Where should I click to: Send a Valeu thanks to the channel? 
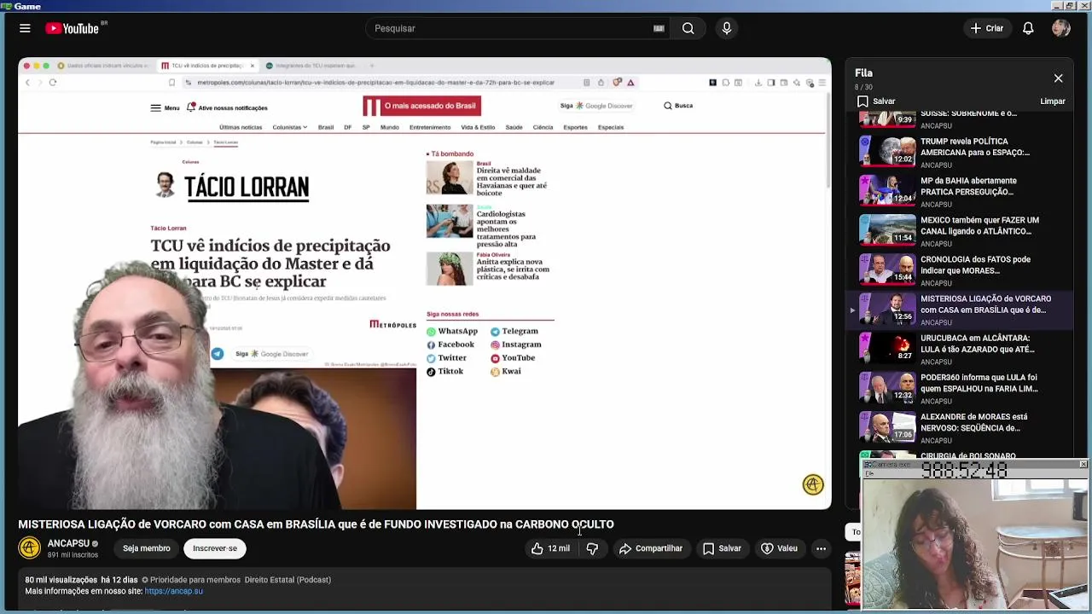[779, 548]
